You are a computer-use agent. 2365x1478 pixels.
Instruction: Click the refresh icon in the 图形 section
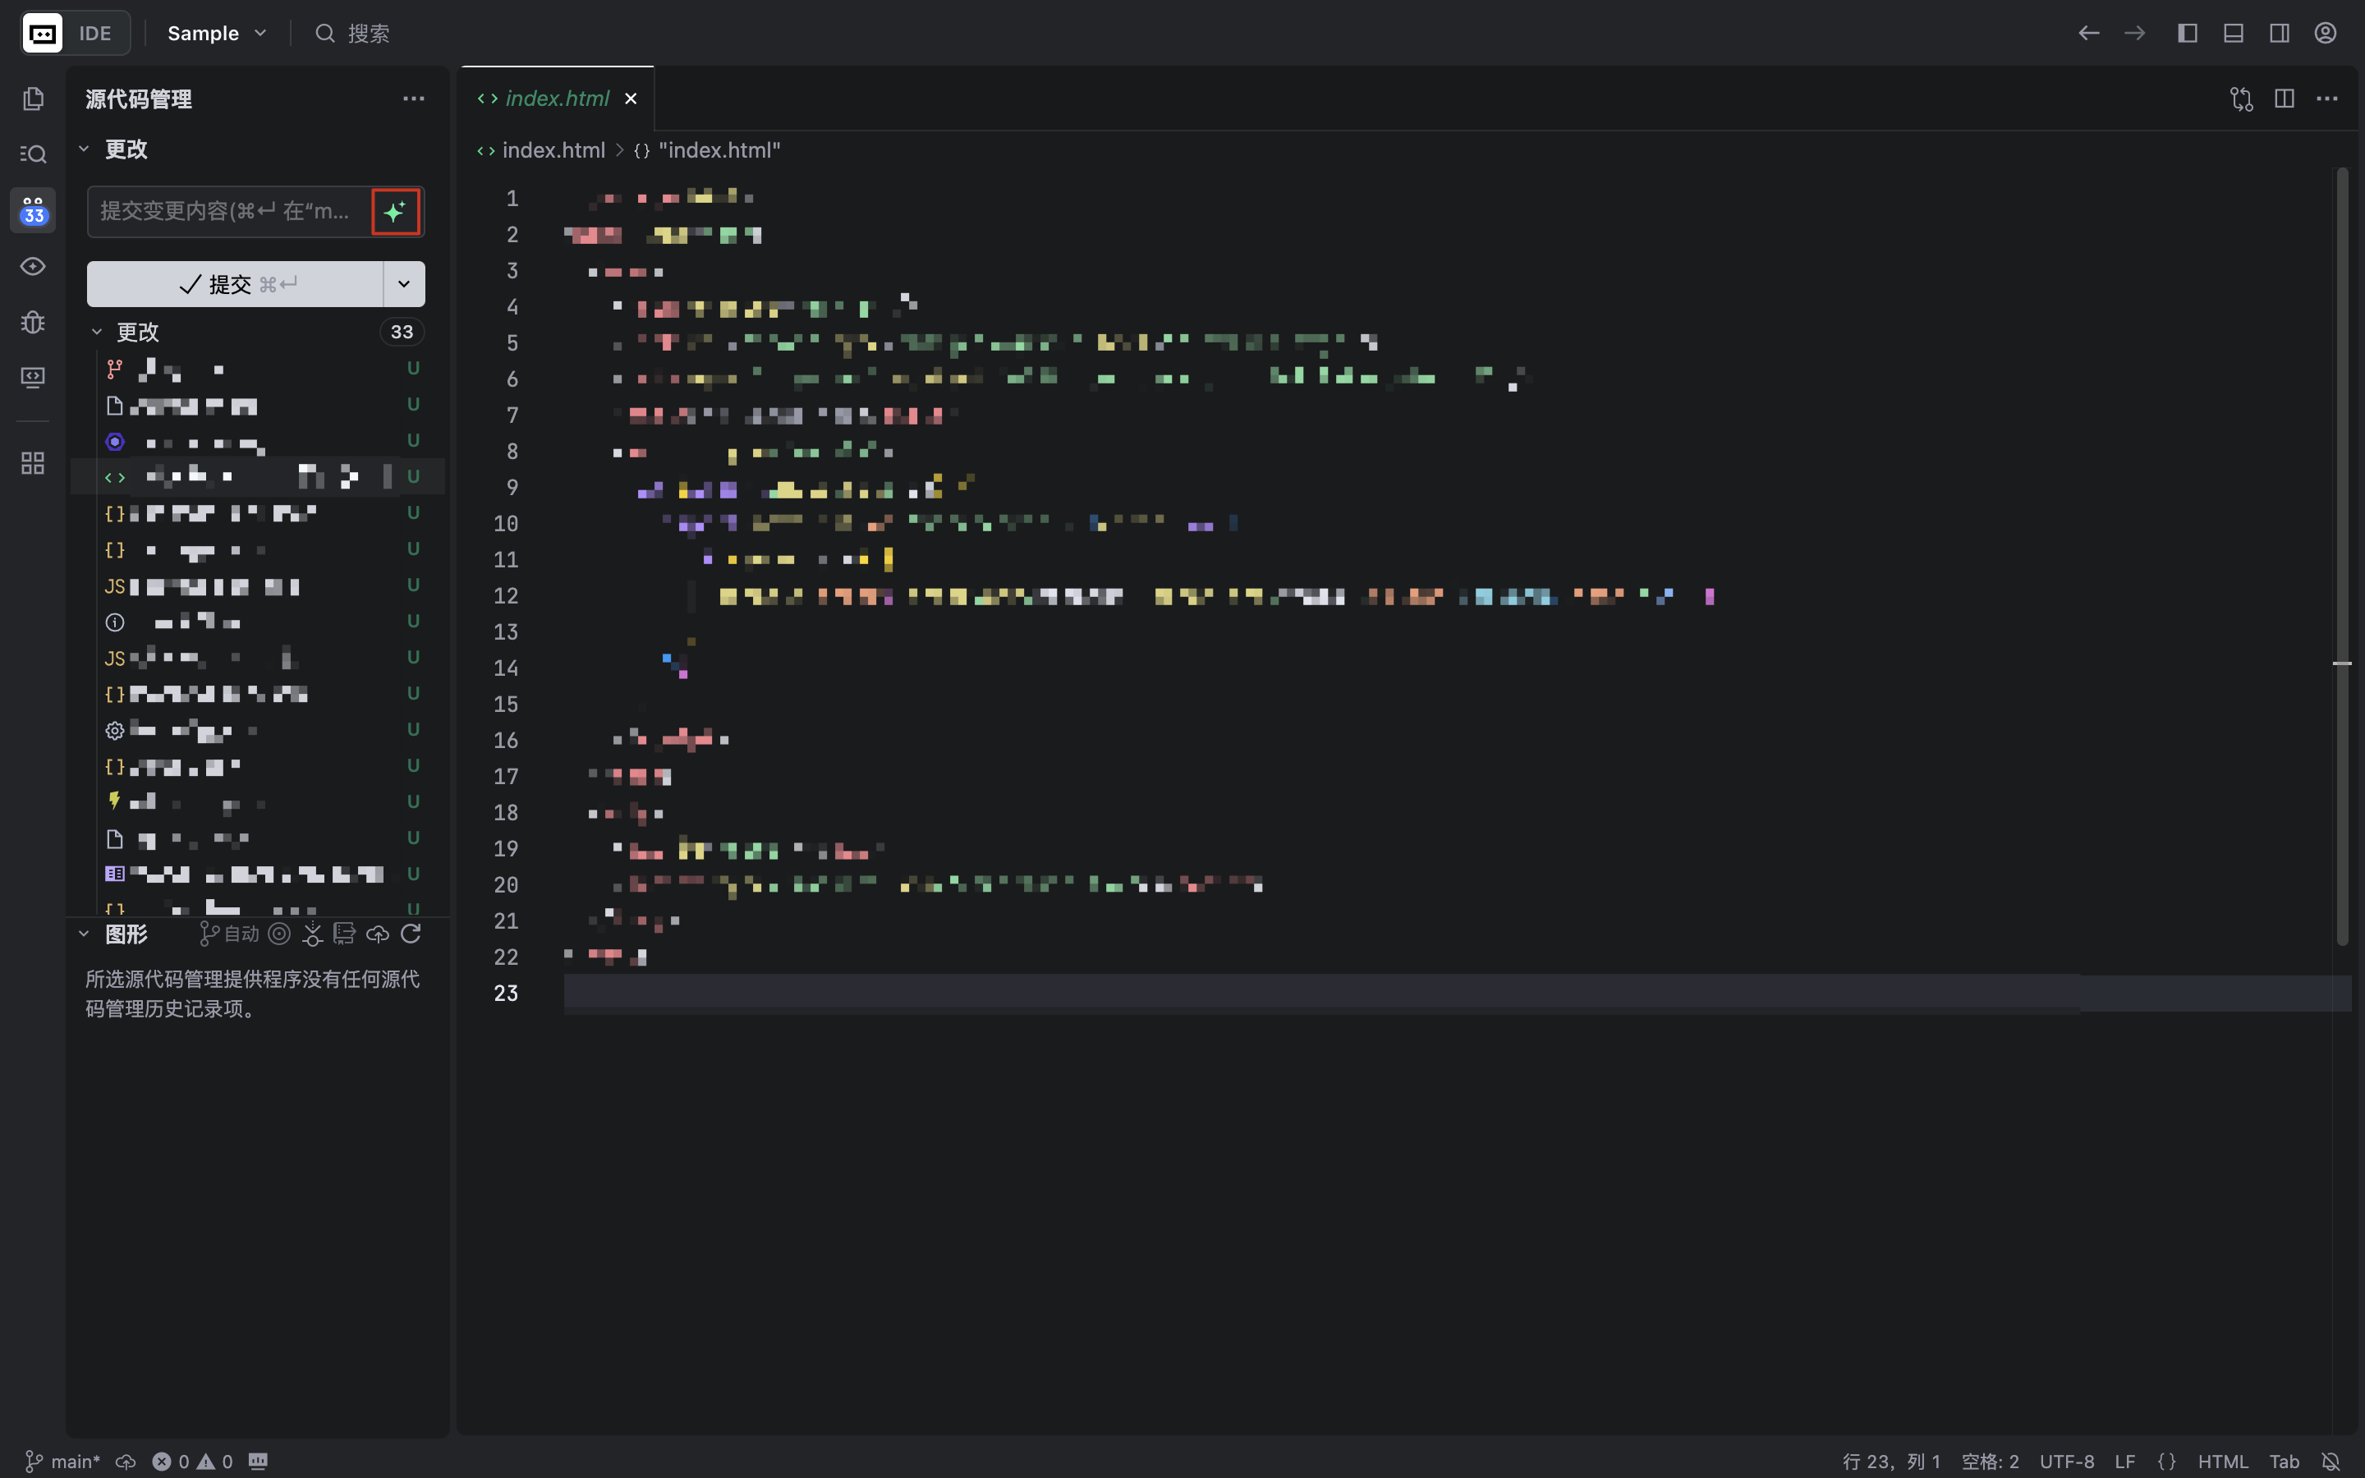click(411, 934)
